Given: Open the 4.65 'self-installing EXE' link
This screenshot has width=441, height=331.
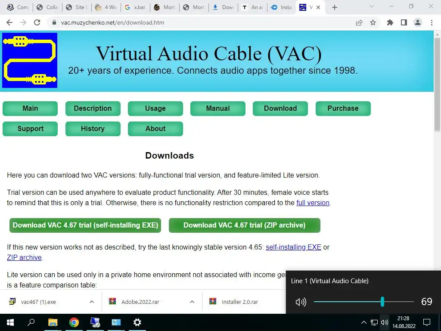Looking at the screenshot, I should [293, 247].
